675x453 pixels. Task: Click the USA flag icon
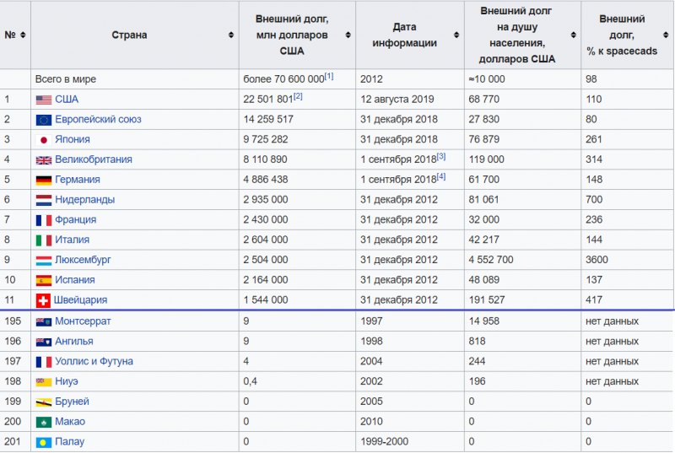coord(44,100)
